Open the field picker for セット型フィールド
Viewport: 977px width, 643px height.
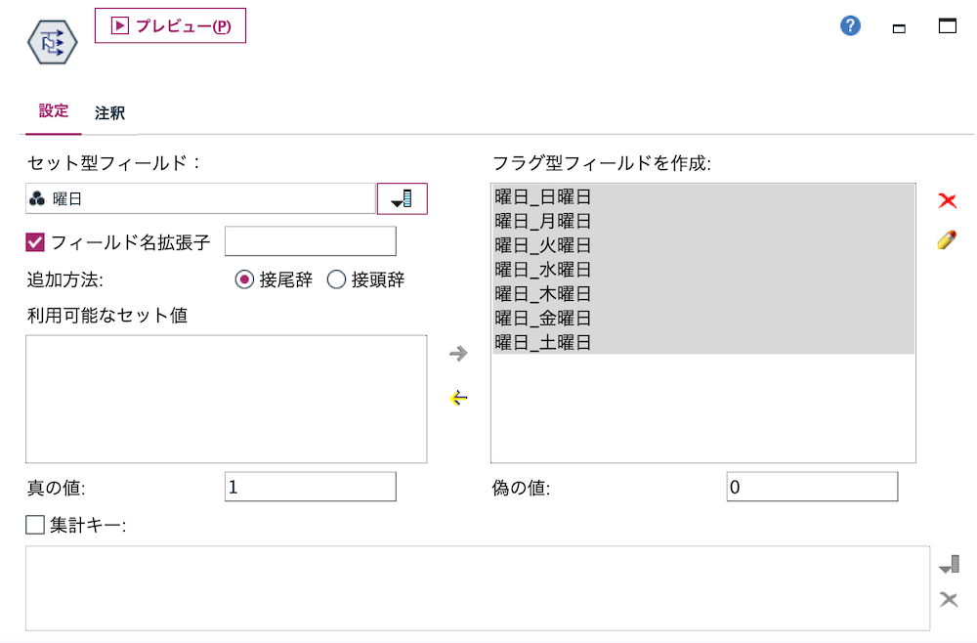pos(403,197)
